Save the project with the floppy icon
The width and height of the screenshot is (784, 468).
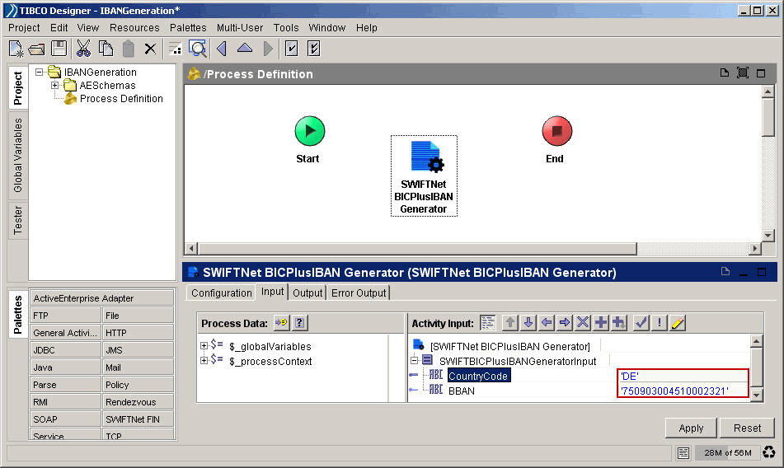59,49
